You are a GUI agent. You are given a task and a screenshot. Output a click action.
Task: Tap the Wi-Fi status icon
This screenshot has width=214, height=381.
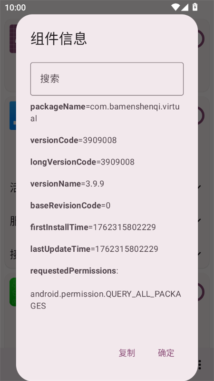pos(175,7)
